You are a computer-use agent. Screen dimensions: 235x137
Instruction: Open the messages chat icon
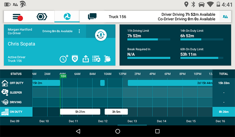(92, 17)
